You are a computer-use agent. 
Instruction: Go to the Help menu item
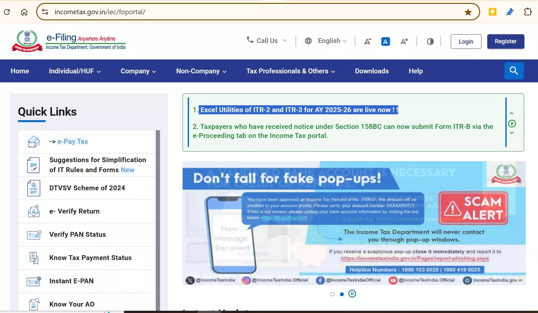coord(416,71)
